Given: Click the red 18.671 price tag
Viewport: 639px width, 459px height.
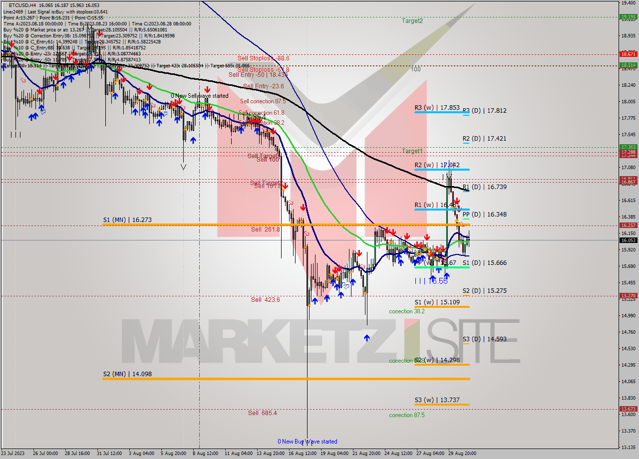Looking at the screenshot, I should pos(628,54).
